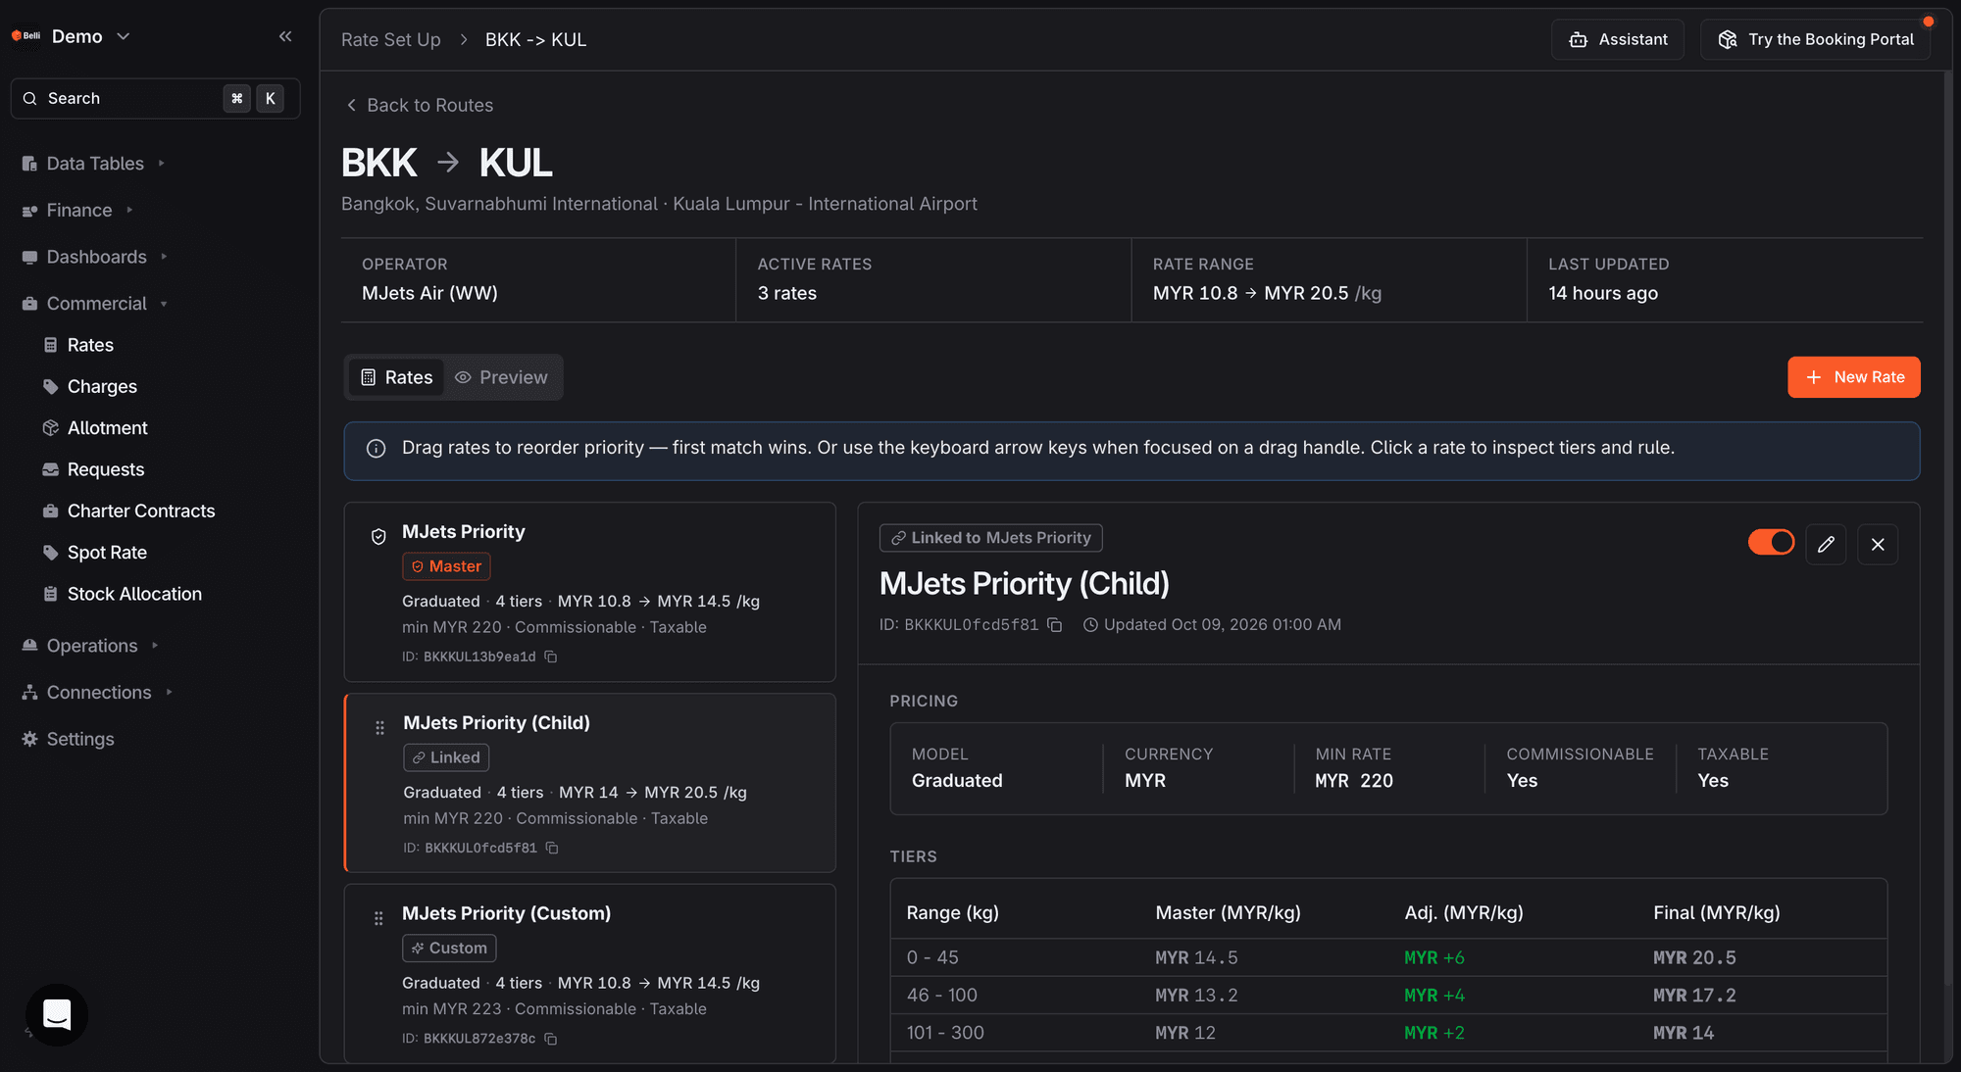Click the MJets Priority (Child) drag handle

point(379,727)
